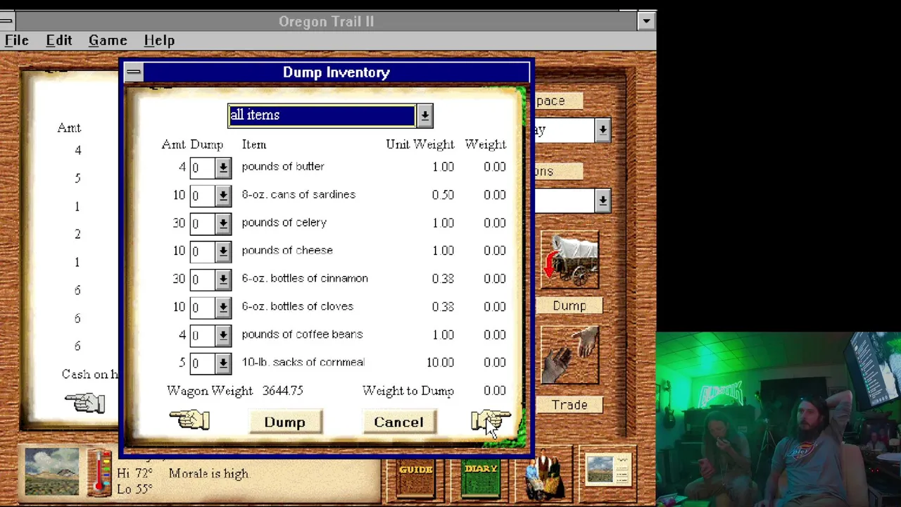Open dump amount dropdown for pounds of celery

pos(223,223)
